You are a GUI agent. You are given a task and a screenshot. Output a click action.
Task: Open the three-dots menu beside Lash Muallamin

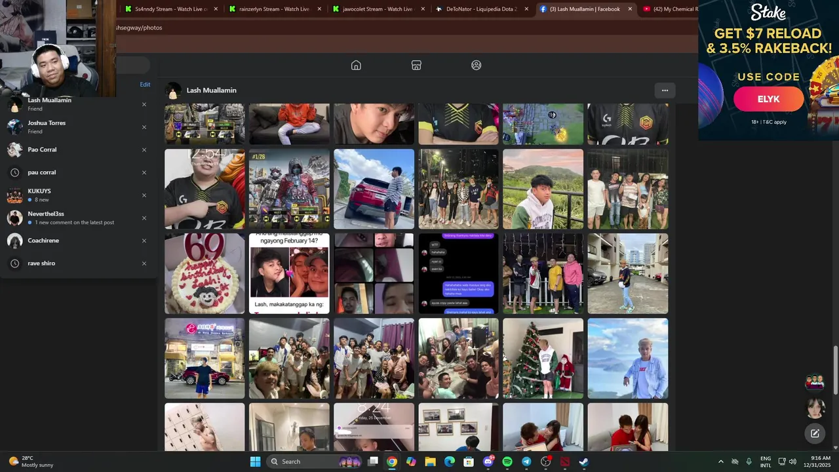coord(665,90)
